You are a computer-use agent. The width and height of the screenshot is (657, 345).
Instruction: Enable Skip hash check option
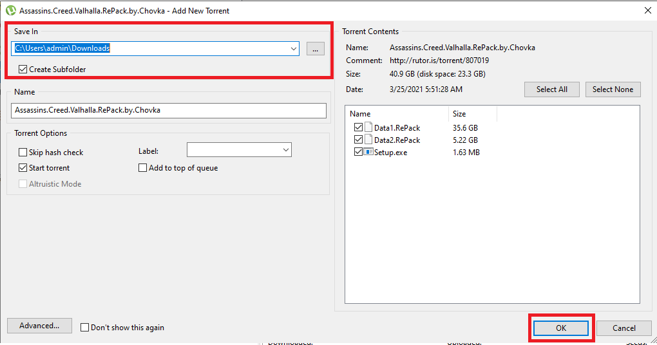23,153
